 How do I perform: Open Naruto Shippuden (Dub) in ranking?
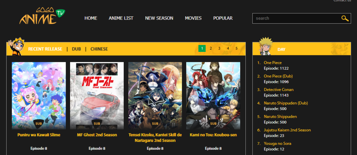pos(286,103)
